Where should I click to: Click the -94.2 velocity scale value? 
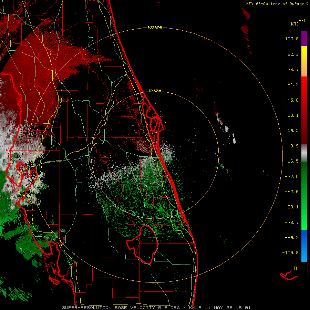tap(292, 237)
